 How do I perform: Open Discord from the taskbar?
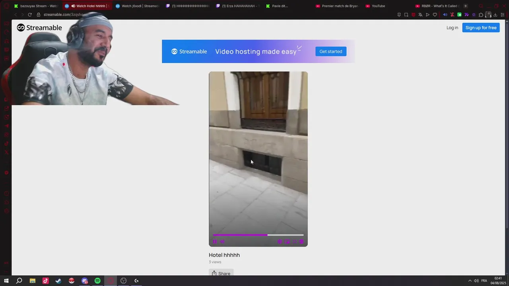85,281
